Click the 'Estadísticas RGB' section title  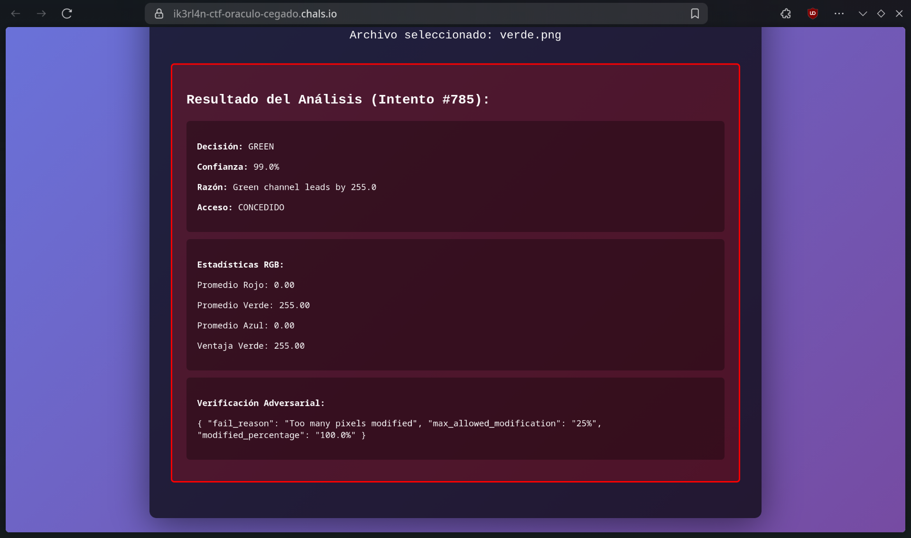point(240,265)
